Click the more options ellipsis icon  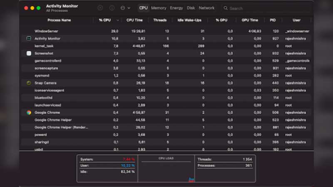pyautogui.click(x=123, y=8)
